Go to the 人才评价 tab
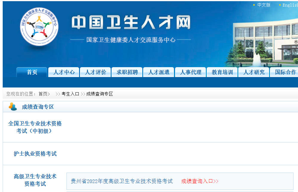This screenshot has width=298, height=192. click(x=95, y=72)
